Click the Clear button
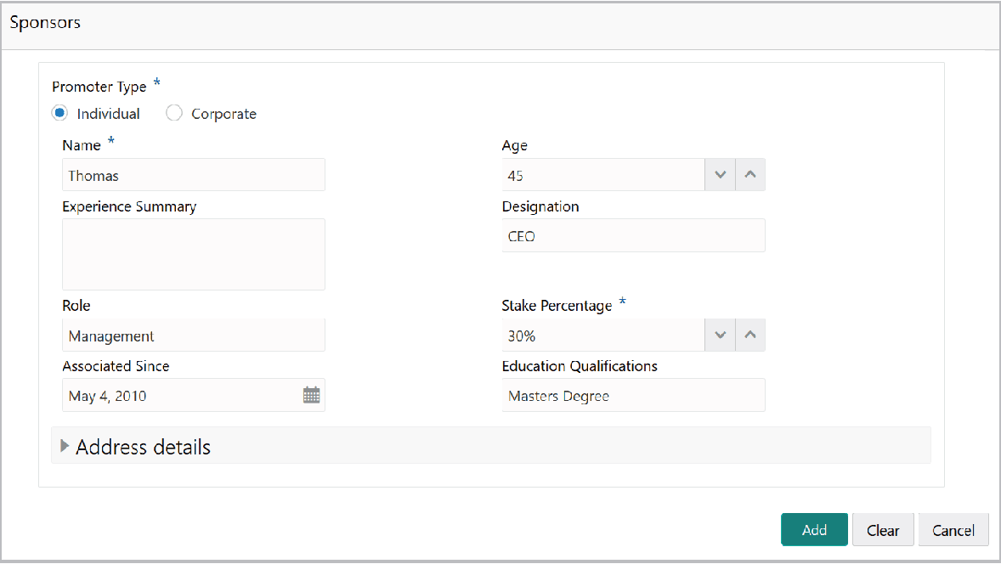This screenshot has width=1001, height=564. [x=883, y=529]
